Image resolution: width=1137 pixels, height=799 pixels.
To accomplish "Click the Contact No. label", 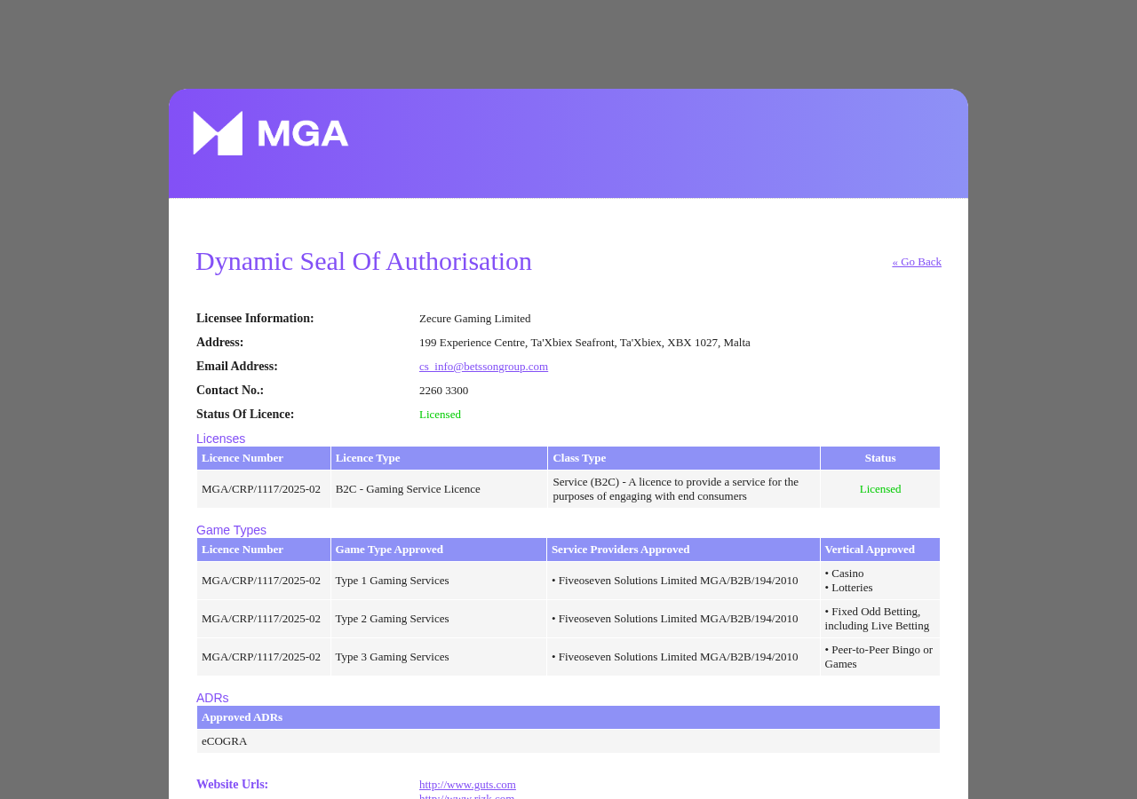I will 230,391.
